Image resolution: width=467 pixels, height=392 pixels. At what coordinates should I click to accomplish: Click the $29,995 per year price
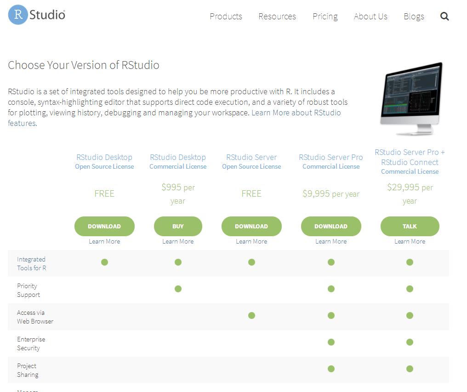point(410,194)
